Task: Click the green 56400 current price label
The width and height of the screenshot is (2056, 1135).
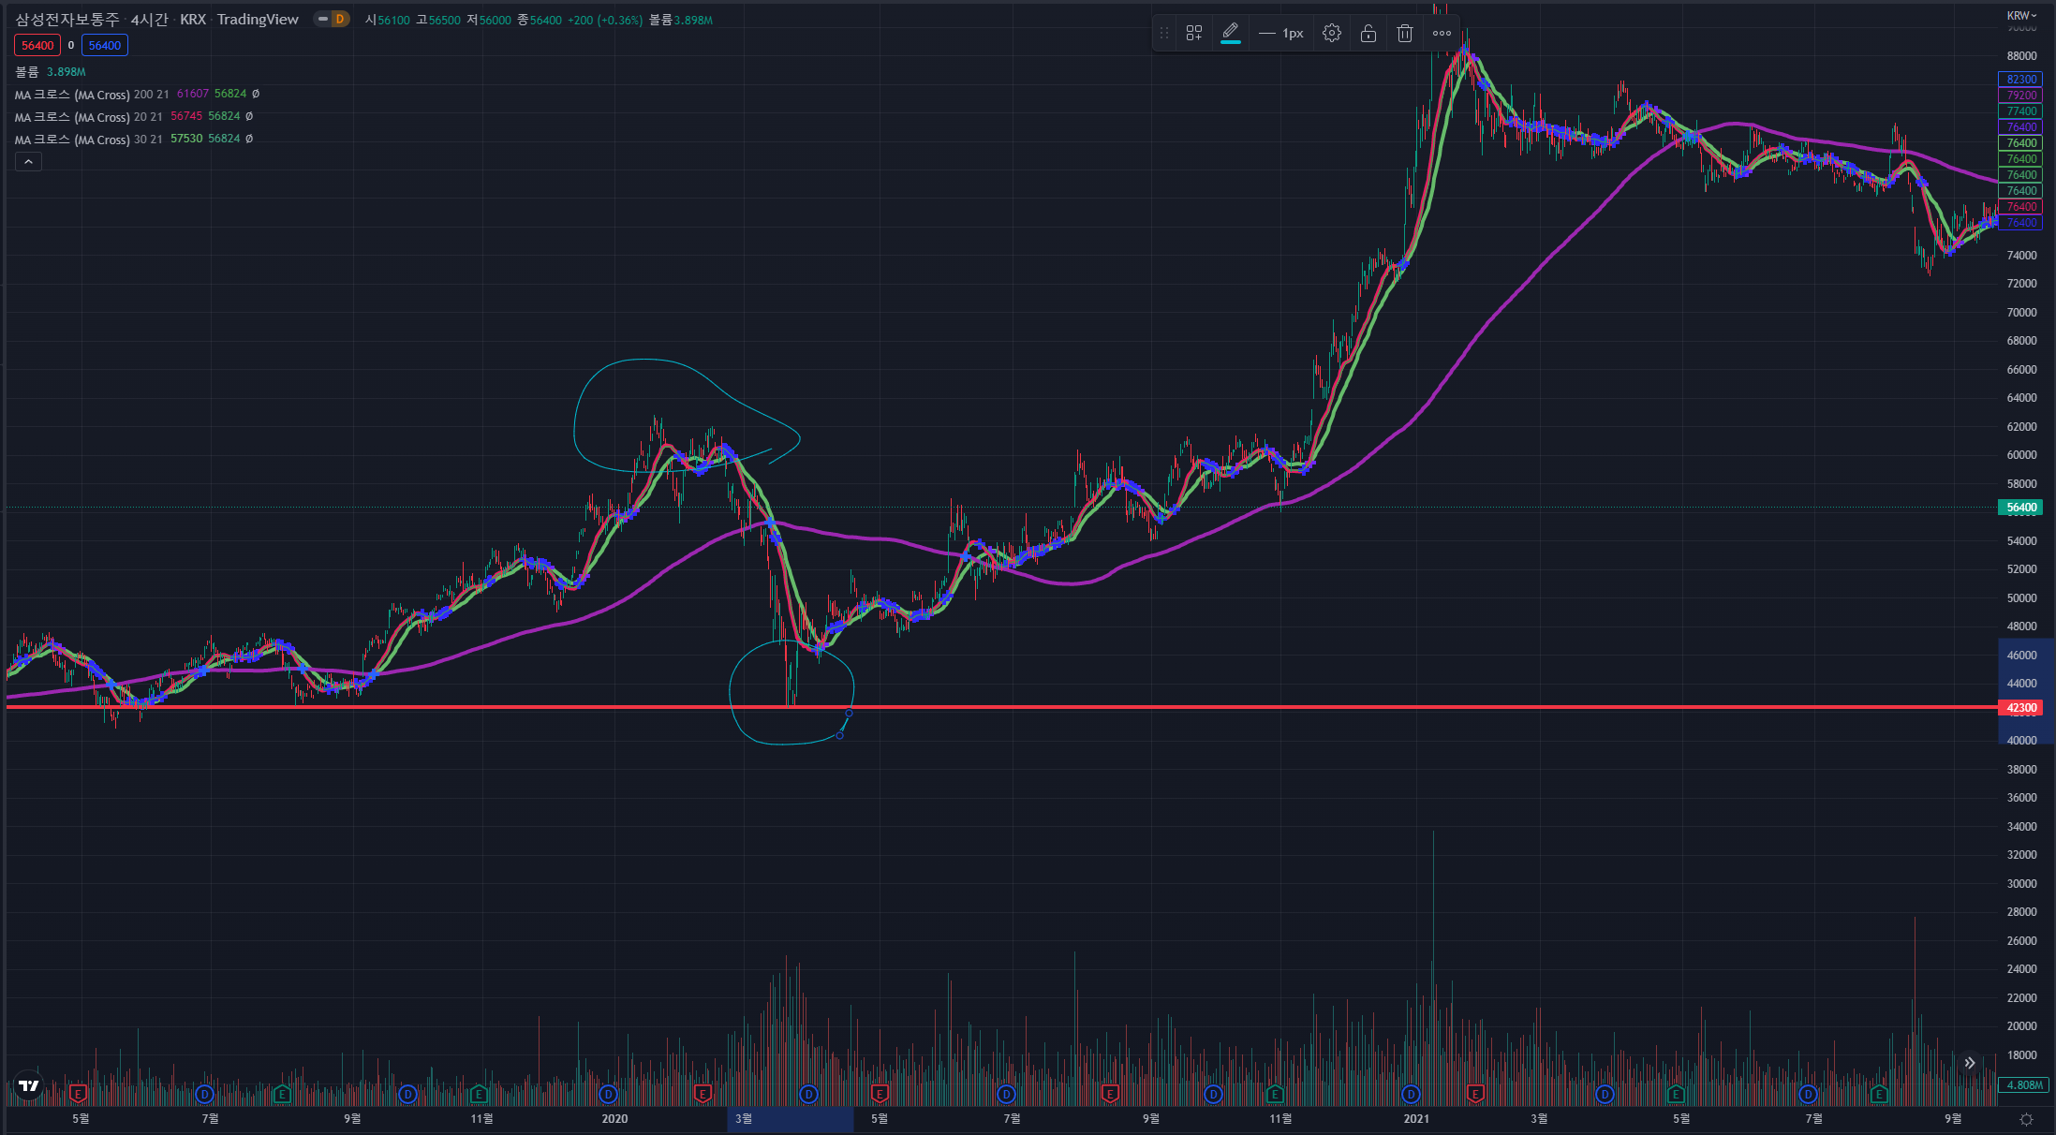Action: tap(2021, 508)
